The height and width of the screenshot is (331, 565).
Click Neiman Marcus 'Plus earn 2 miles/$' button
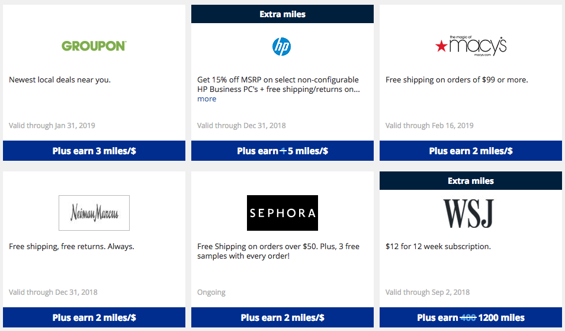click(x=94, y=317)
